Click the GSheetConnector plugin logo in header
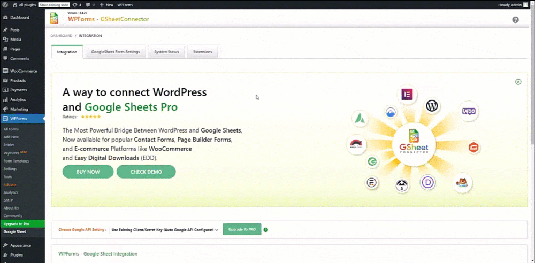Screen dimensions: 535x263 (x=54, y=18)
